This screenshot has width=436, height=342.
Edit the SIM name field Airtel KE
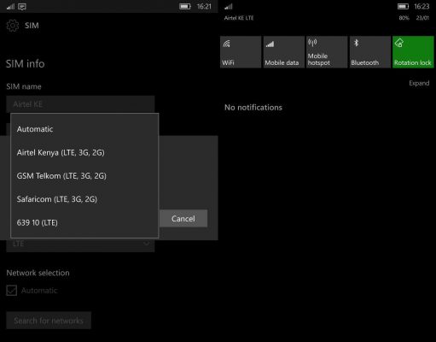tap(80, 104)
